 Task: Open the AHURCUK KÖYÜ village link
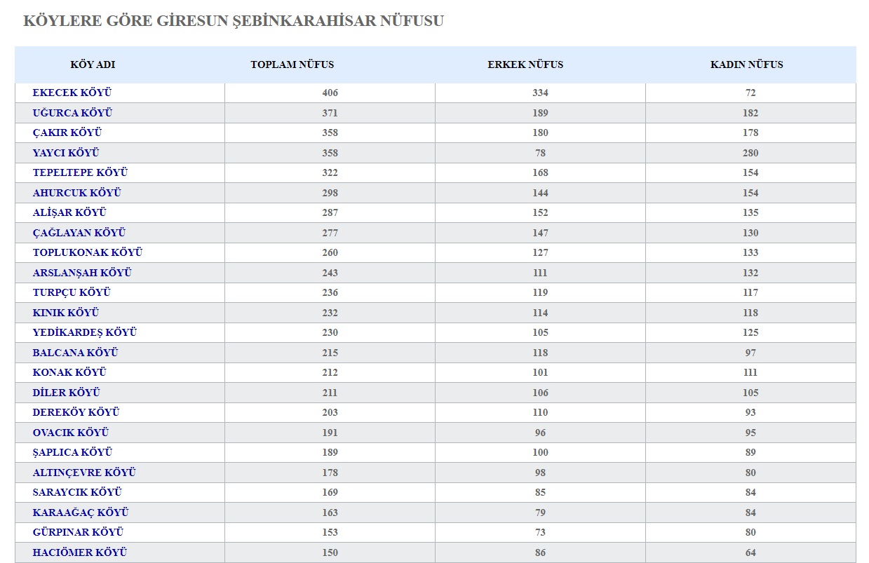coord(77,193)
